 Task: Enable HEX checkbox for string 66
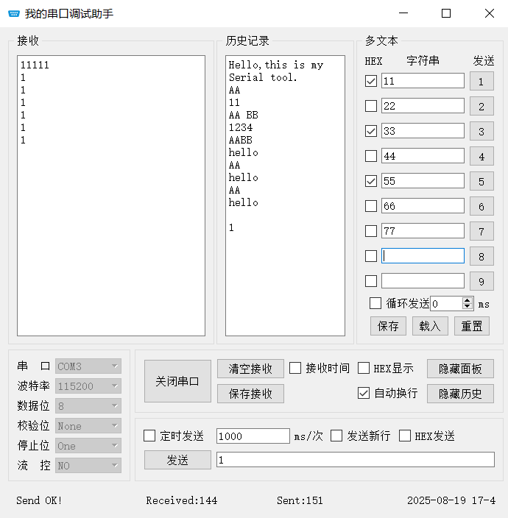click(371, 206)
